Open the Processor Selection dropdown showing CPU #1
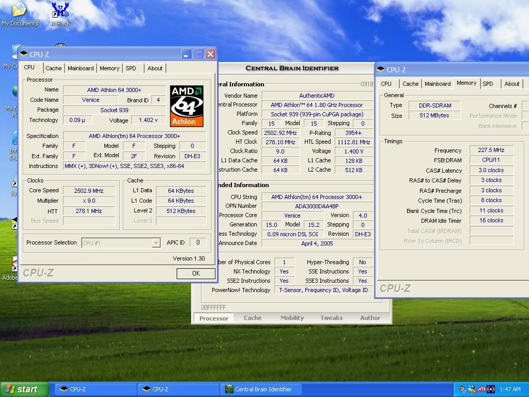This screenshot has height=397, width=529. [156, 242]
